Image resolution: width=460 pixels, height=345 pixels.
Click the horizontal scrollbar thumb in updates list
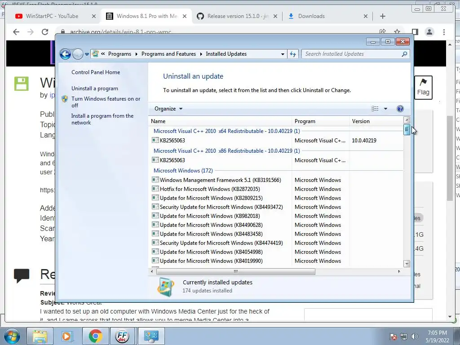tap(235, 271)
